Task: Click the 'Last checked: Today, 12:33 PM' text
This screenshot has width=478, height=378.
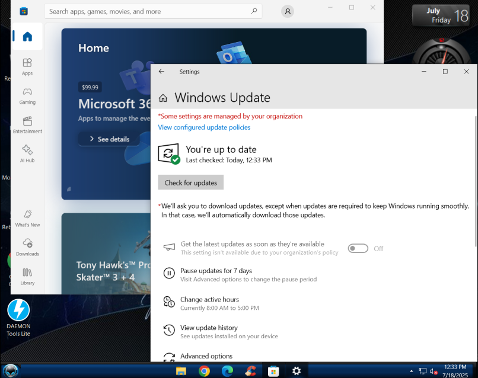Action: 229,160
